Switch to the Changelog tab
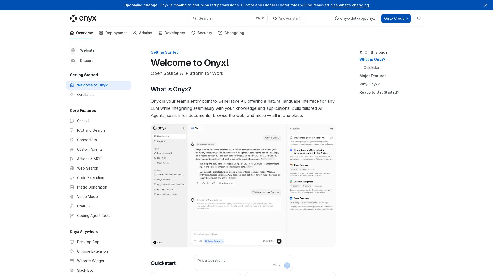This screenshot has width=493, height=277. 231,33
